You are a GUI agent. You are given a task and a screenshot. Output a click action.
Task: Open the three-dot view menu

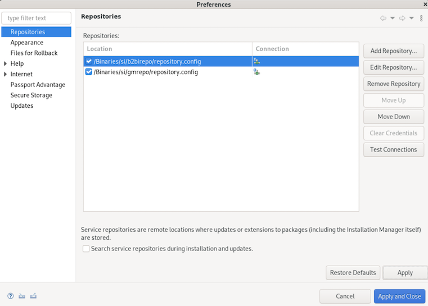[421, 18]
